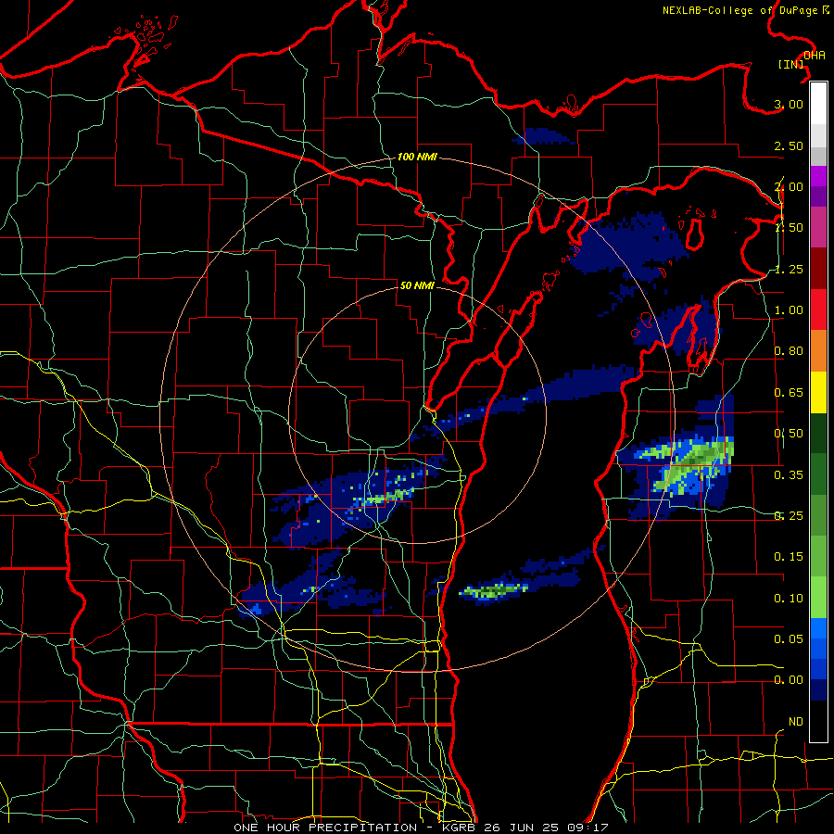This screenshot has height=834, width=834.
Task: Click the '100 NMI' range ring label
Action: click(417, 157)
